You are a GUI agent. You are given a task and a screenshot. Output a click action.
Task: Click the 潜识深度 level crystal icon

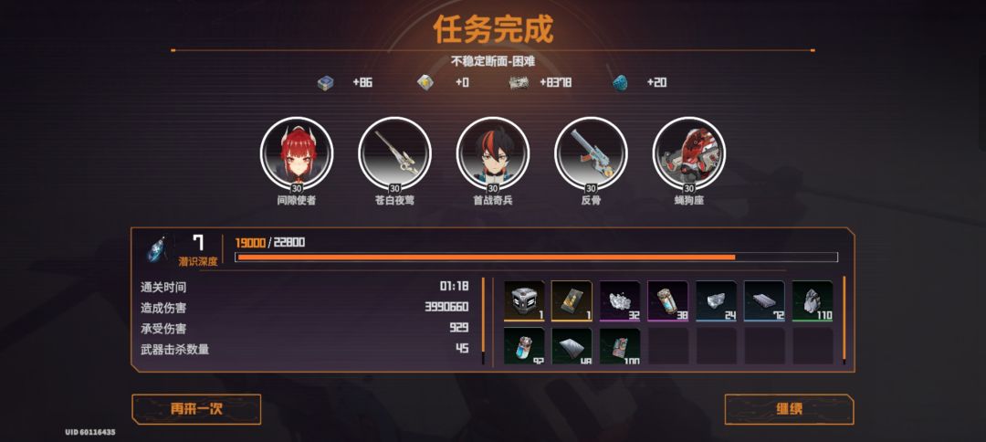click(156, 249)
